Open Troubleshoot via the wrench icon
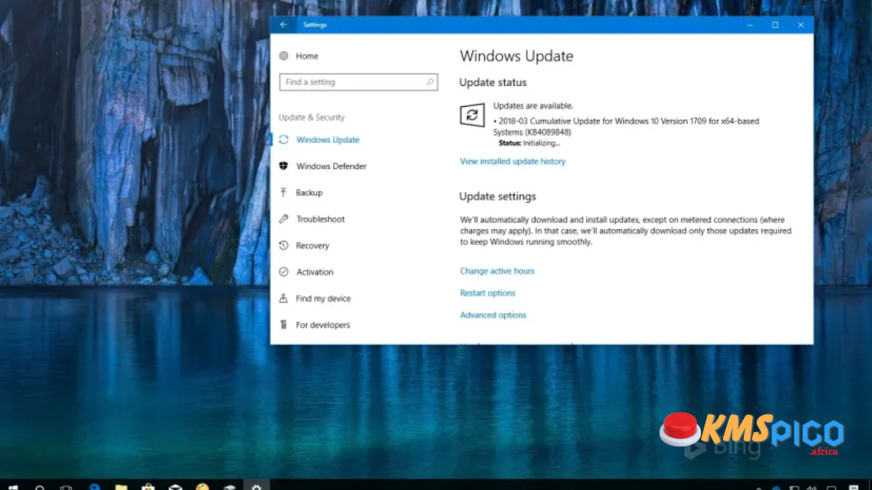 [283, 219]
